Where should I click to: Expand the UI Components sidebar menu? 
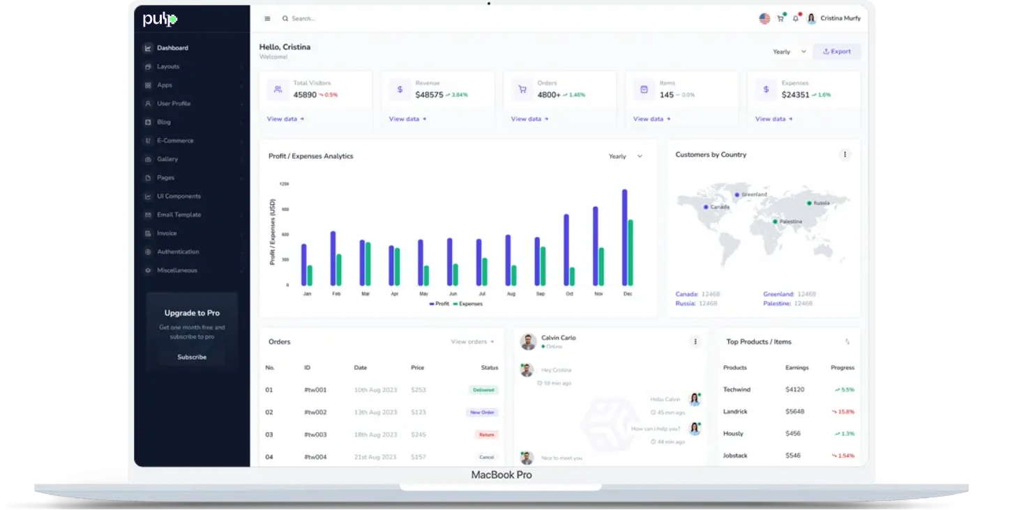148,196
